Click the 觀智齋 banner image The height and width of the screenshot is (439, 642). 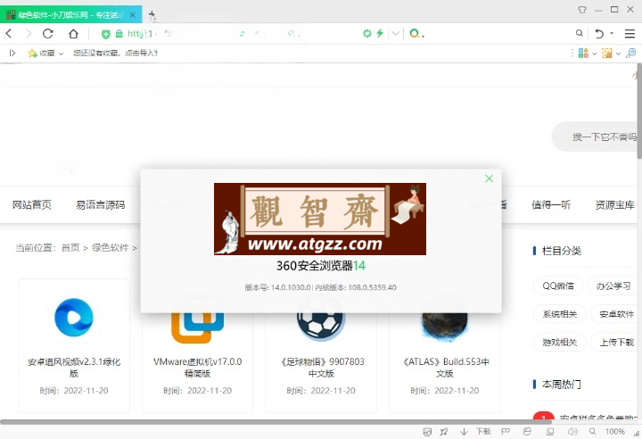click(x=320, y=219)
